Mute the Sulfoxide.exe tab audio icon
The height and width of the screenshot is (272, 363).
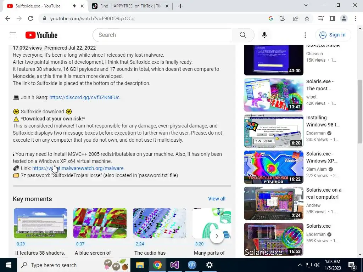[74, 6]
